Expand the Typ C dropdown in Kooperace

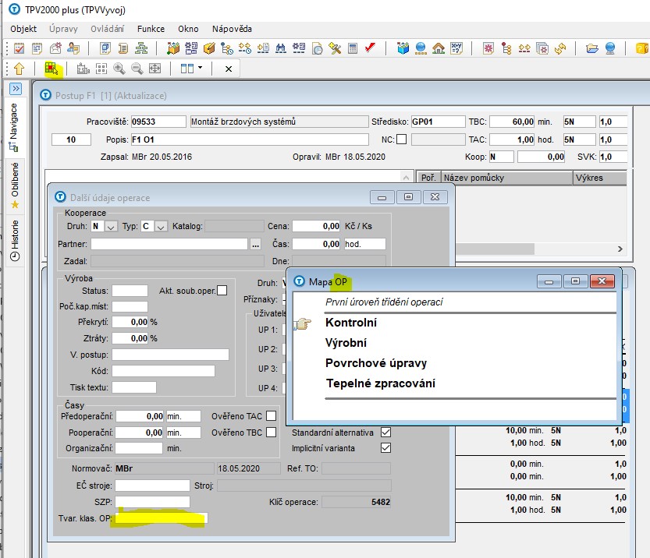pos(161,227)
